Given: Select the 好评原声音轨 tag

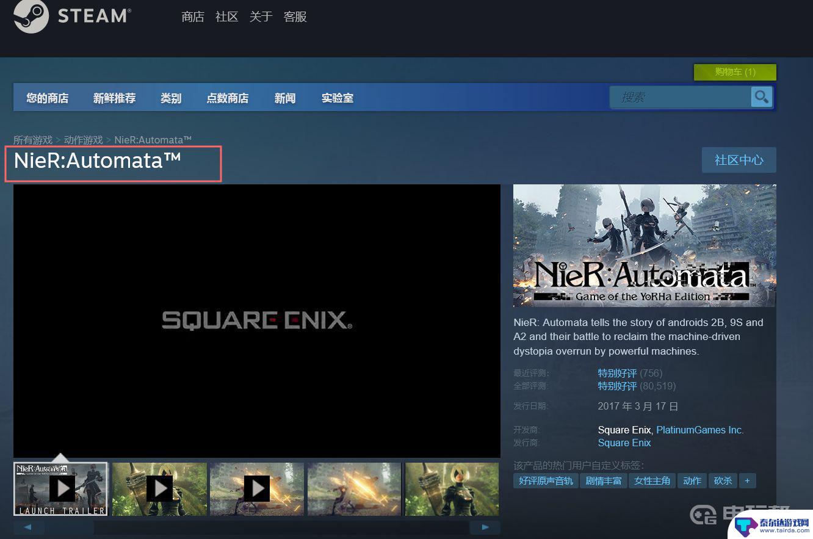Looking at the screenshot, I should tap(546, 481).
